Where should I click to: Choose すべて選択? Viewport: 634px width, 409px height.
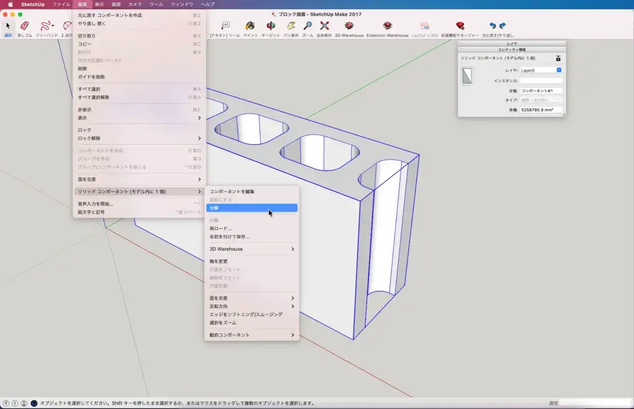pos(139,89)
